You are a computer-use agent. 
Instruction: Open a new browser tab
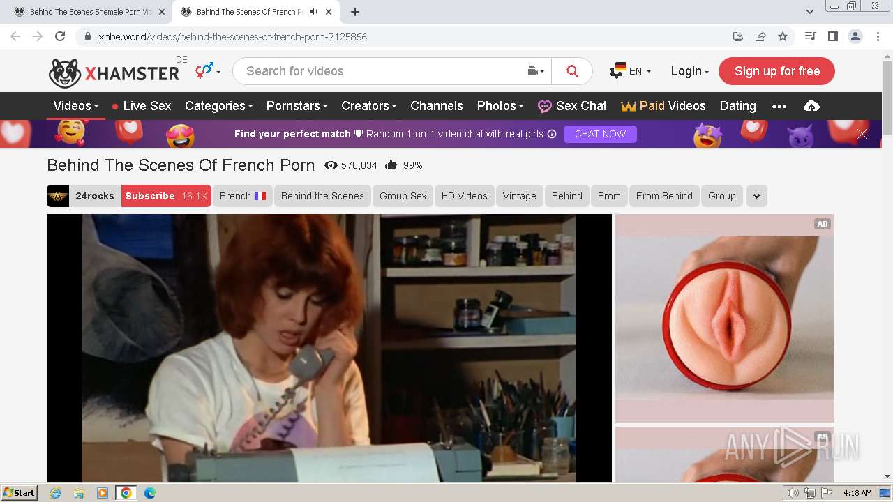pyautogui.click(x=355, y=12)
